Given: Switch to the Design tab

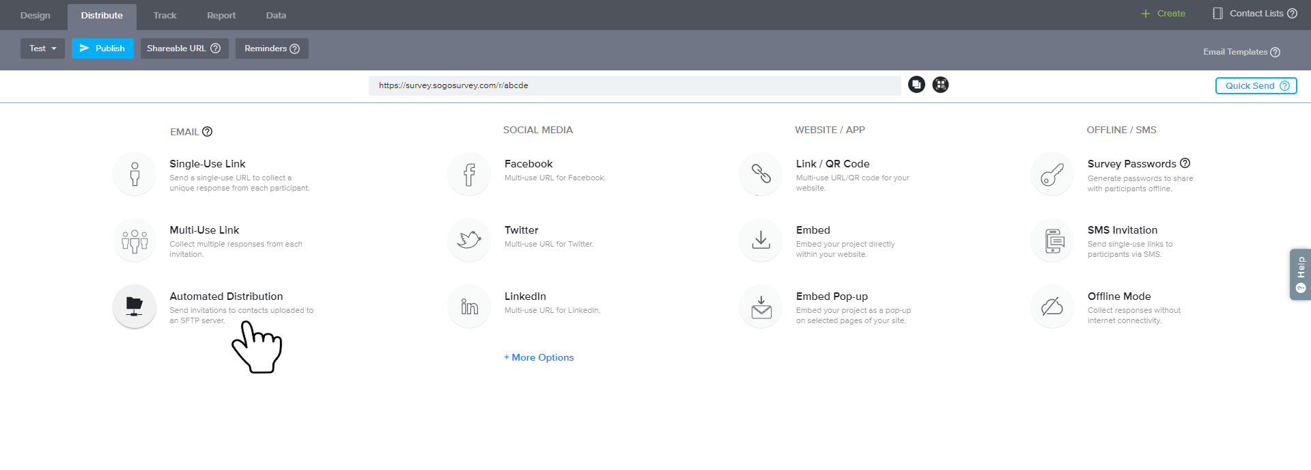Looking at the screenshot, I should (x=35, y=15).
